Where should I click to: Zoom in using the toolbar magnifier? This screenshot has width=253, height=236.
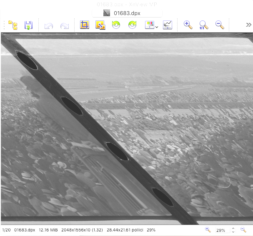pos(188,25)
